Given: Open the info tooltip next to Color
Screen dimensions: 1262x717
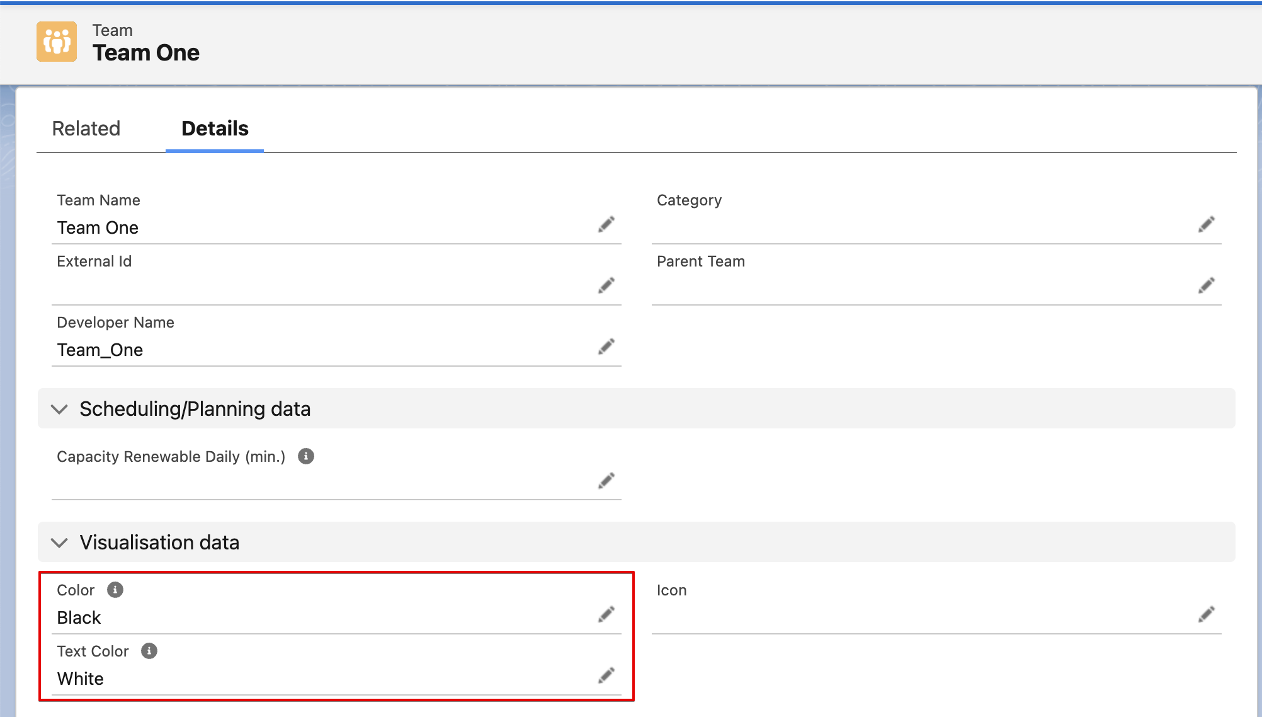Looking at the screenshot, I should [115, 590].
